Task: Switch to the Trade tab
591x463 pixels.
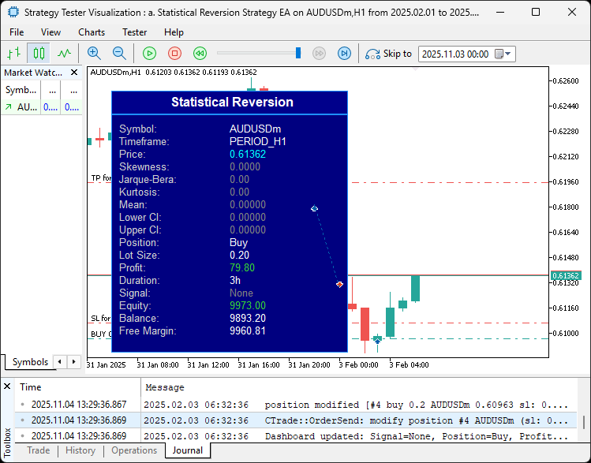Action: pyautogui.click(x=39, y=450)
